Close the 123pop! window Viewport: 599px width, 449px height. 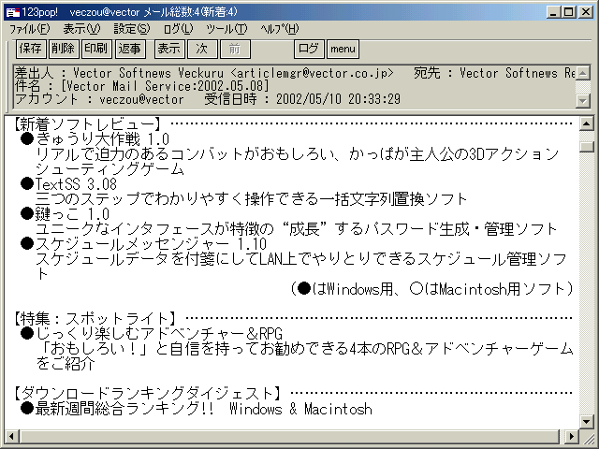(586, 12)
